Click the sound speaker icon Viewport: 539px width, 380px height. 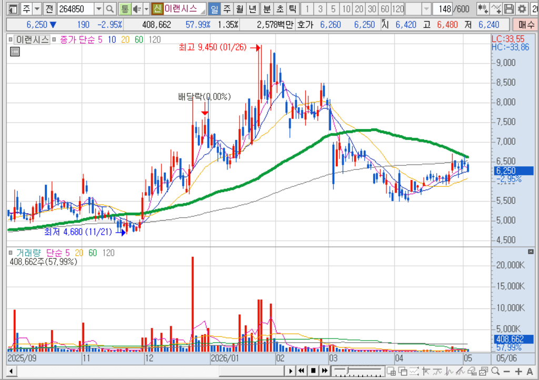tap(137, 9)
